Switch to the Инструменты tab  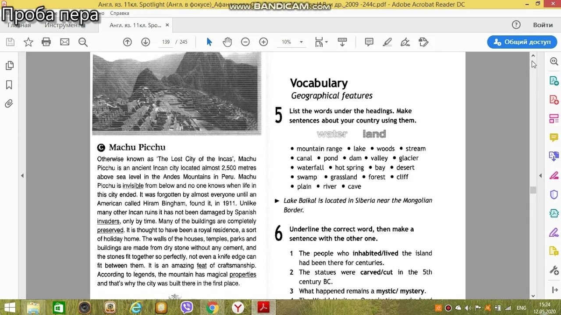point(65,25)
